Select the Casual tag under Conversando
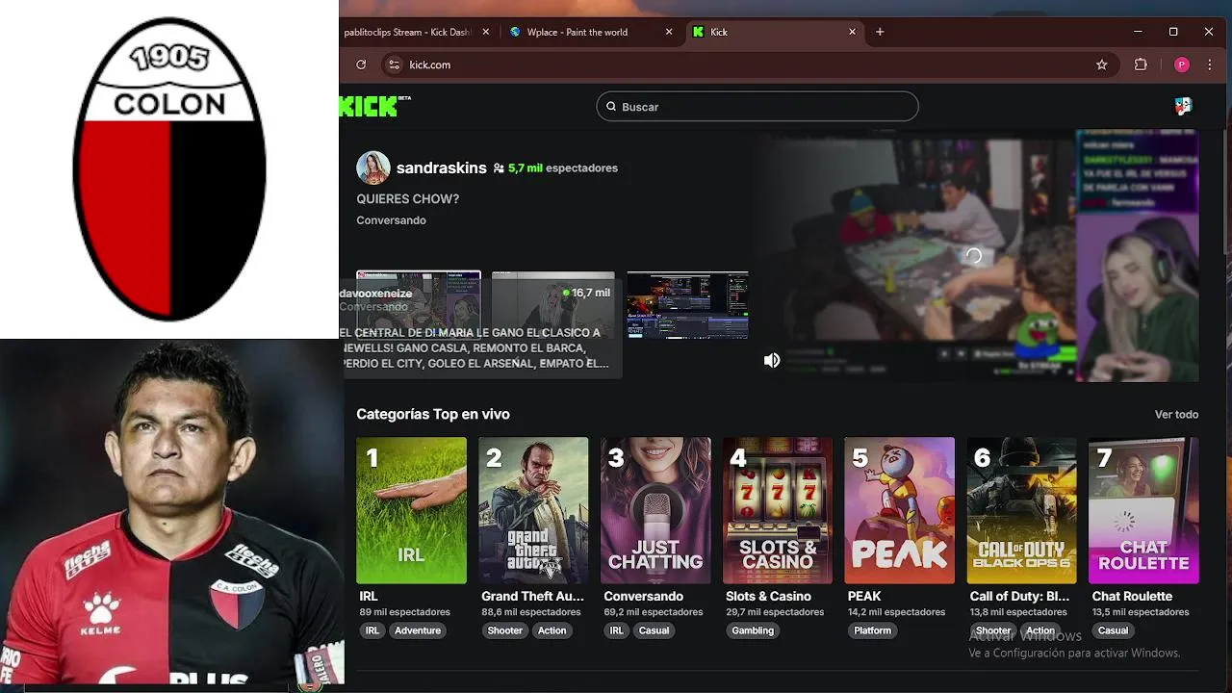This screenshot has width=1232, height=693. 654,630
